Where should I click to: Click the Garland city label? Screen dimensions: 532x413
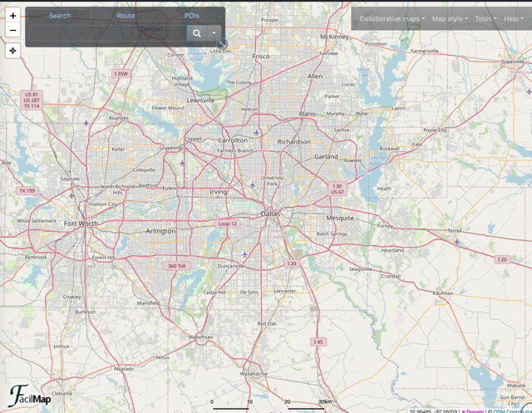(x=326, y=157)
